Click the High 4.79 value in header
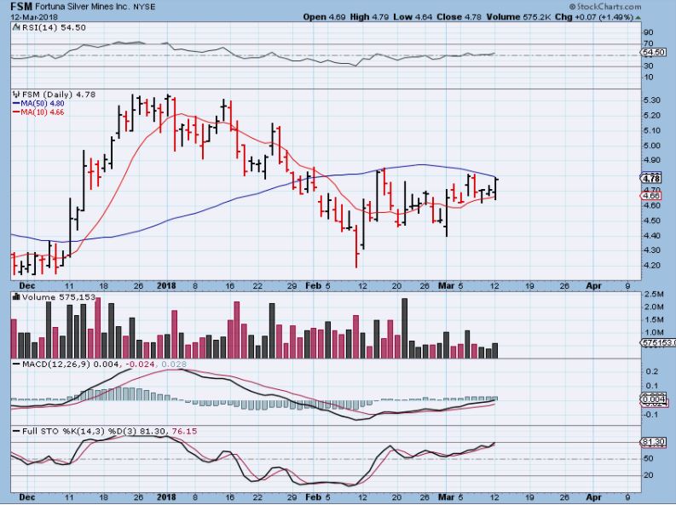 369,17
